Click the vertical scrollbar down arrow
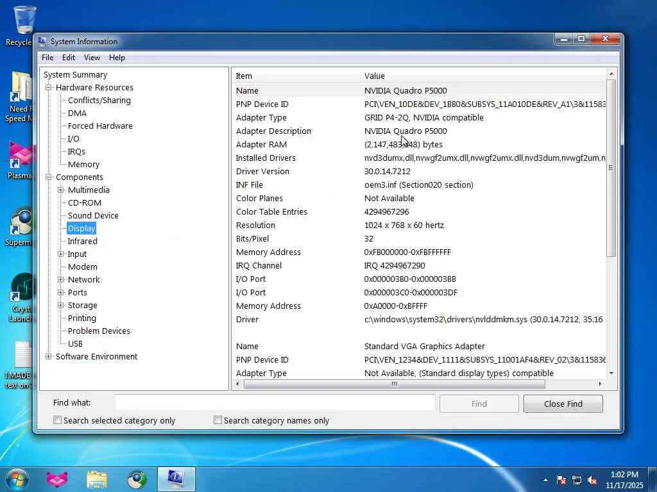 [611, 373]
